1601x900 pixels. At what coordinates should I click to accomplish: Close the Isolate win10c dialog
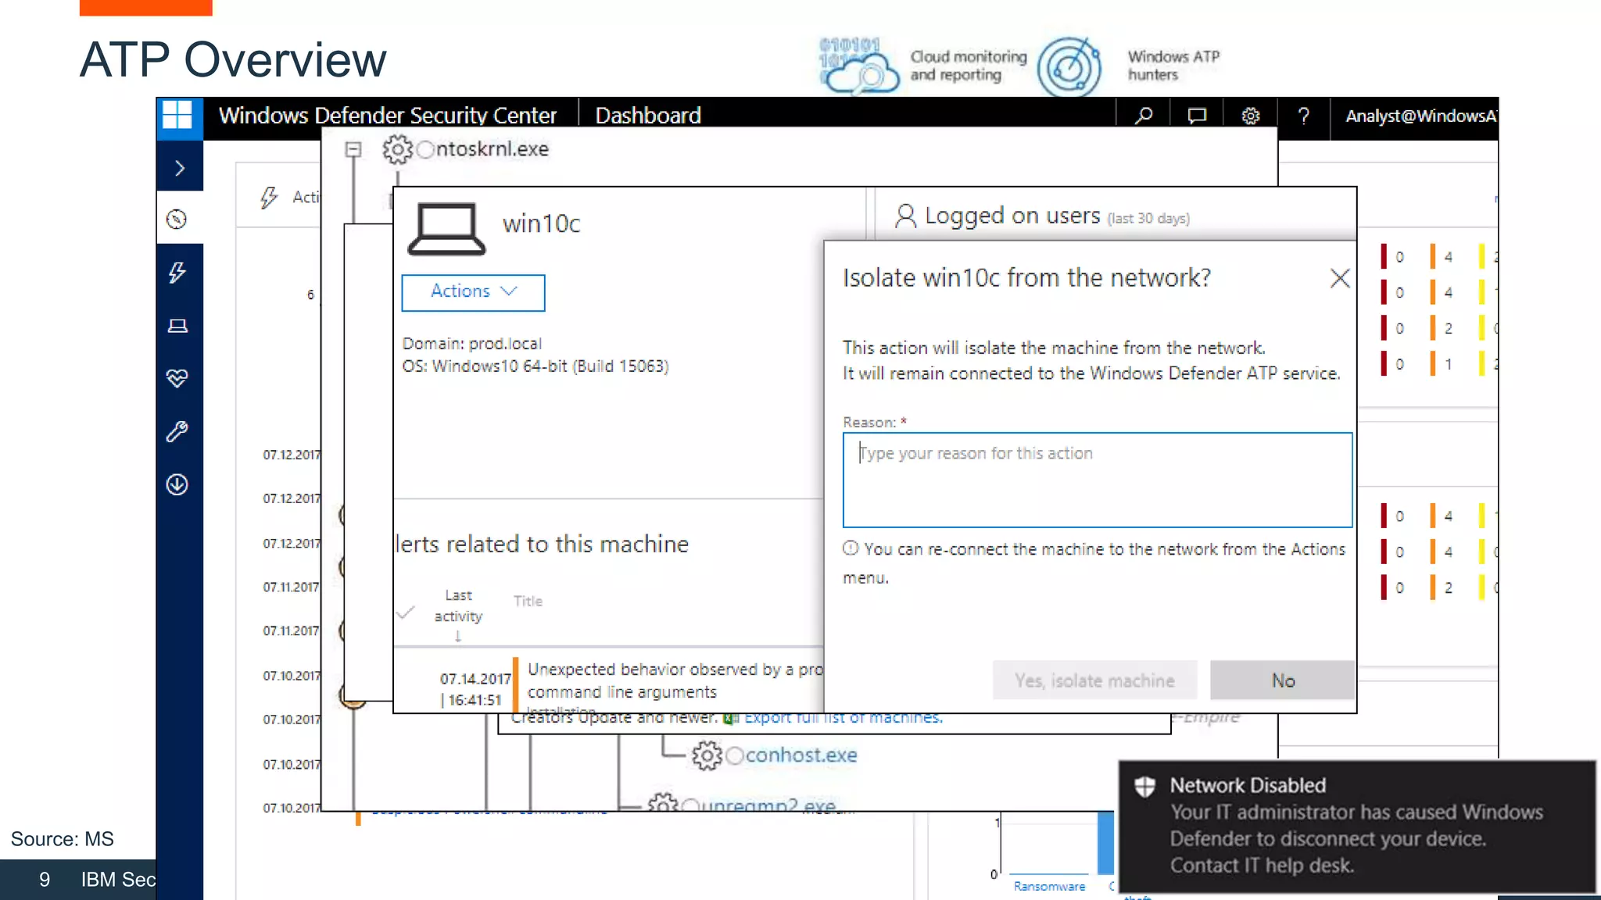pyautogui.click(x=1340, y=278)
